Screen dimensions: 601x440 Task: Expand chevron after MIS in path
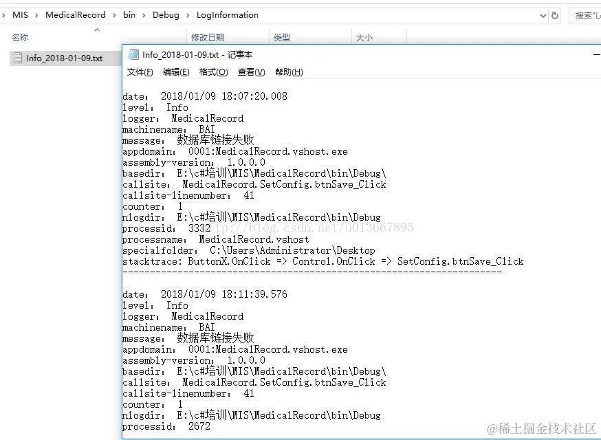[36, 15]
